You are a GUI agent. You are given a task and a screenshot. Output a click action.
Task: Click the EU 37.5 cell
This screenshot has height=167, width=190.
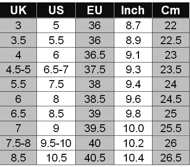95,70
